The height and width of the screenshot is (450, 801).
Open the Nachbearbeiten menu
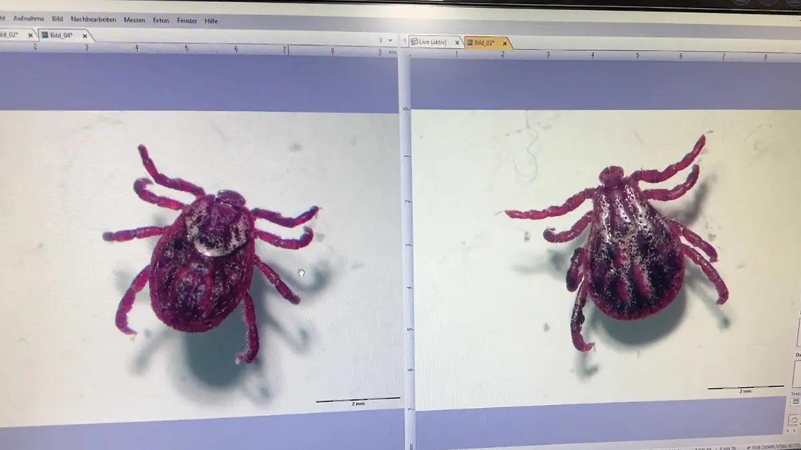click(93, 20)
